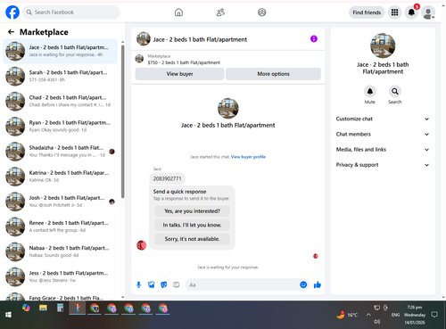The width and height of the screenshot is (446, 329).
Task: Open the Copilot taskbar icon
Action: (x=26, y=308)
